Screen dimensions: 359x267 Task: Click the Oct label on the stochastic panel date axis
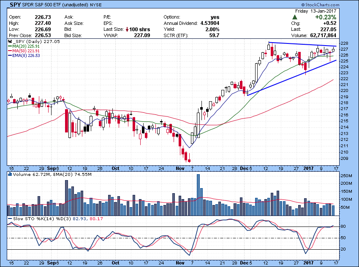point(115,263)
